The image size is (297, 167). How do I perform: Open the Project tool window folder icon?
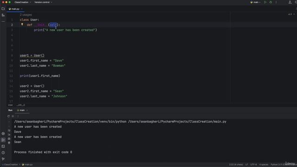[3, 9]
